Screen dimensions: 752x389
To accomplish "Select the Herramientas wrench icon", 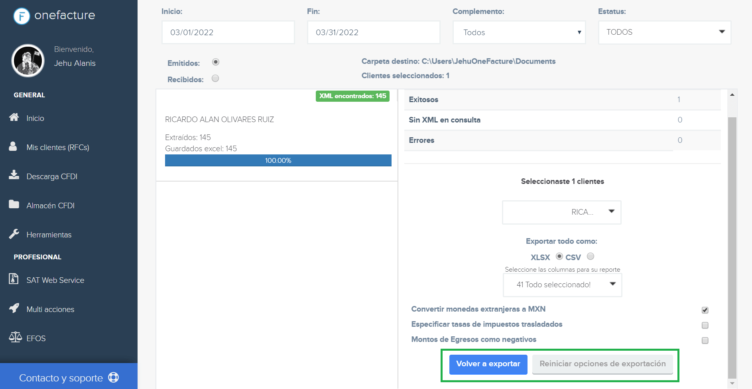I will click(x=14, y=233).
